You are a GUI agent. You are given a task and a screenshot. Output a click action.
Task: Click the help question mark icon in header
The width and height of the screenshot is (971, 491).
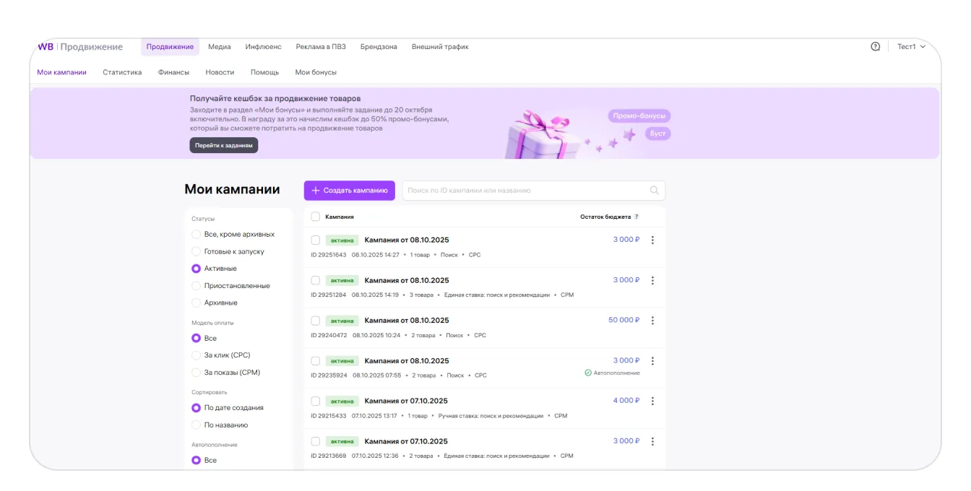point(875,47)
